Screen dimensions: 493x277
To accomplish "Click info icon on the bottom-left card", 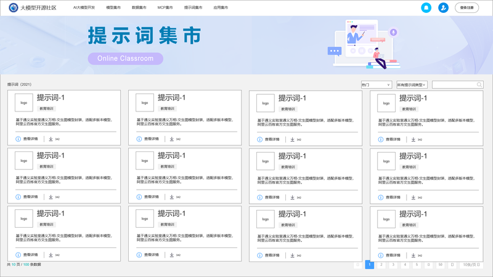I will coord(18,255).
